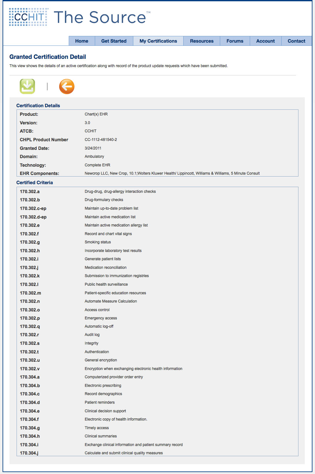The image size is (315, 474).
Task: Select Clinical decision support text
Action: coord(105,411)
